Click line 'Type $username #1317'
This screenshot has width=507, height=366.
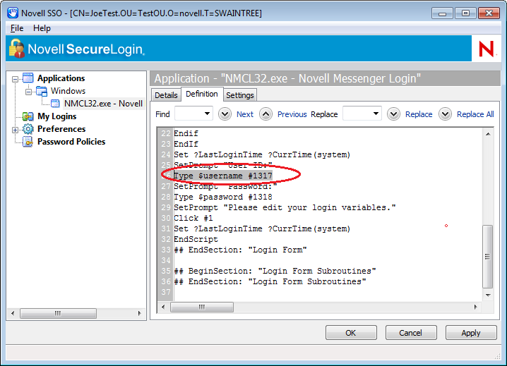coord(223,176)
